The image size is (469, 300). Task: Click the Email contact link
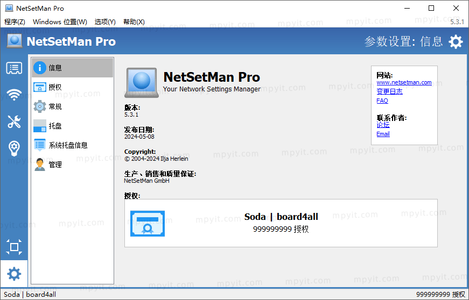click(x=383, y=134)
